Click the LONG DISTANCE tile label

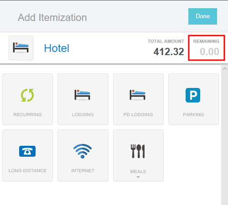[x=27, y=171]
